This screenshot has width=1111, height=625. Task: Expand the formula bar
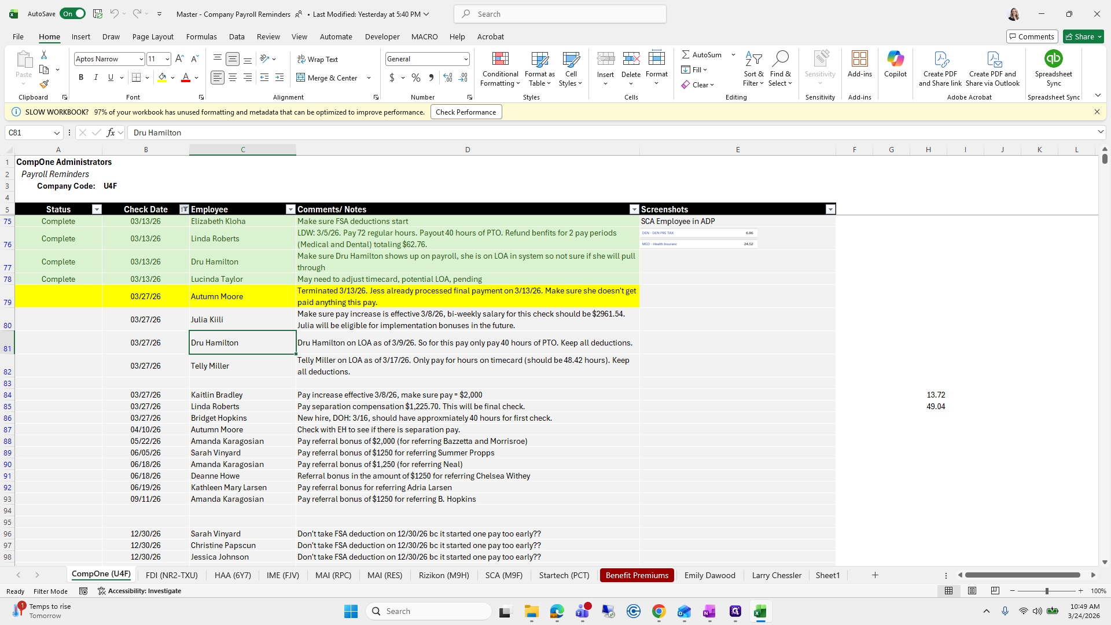(x=1100, y=133)
